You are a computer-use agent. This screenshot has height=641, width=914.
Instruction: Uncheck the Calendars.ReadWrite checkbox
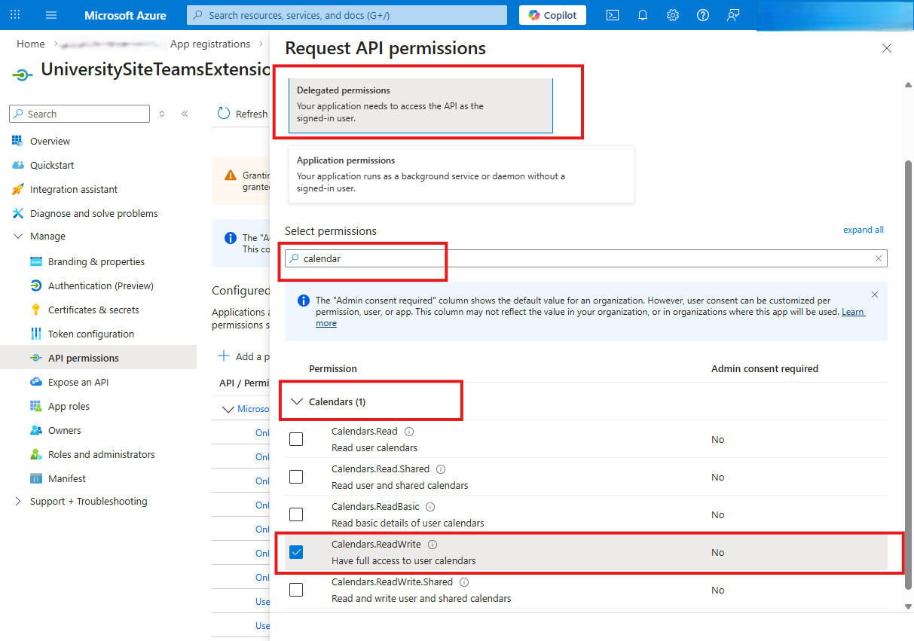[296, 552]
